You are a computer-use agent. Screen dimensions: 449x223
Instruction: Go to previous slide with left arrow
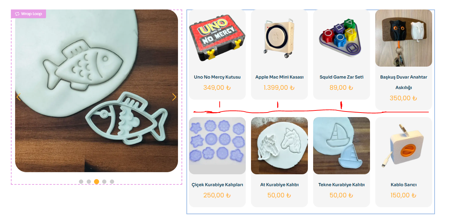click(x=19, y=97)
